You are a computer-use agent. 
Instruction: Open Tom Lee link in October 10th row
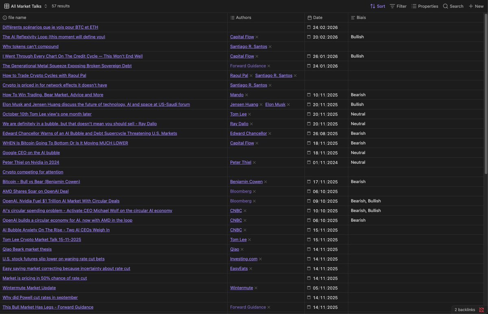click(x=238, y=114)
